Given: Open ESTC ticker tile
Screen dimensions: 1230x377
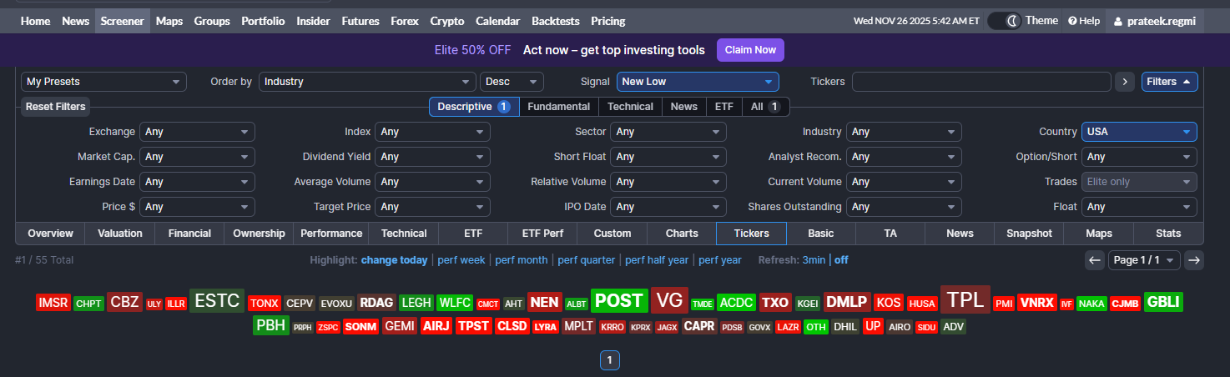Looking at the screenshot, I should (217, 301).
